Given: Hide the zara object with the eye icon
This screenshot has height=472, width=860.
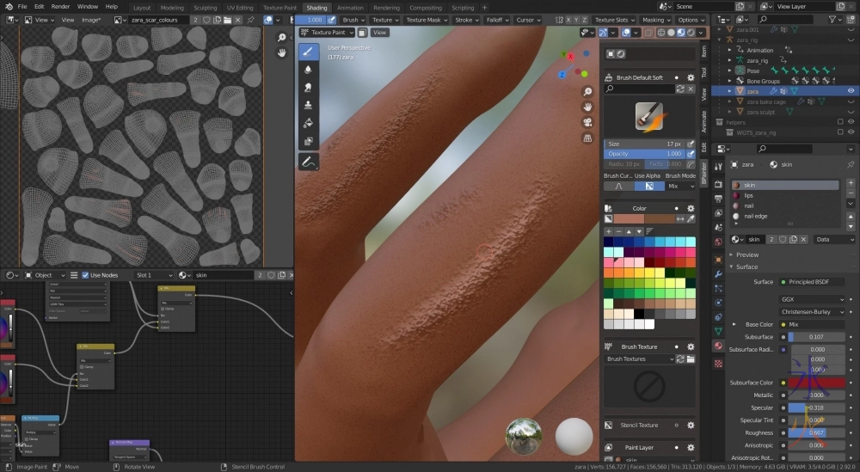Looking at the screenshot, I should (x=851, y=90).
